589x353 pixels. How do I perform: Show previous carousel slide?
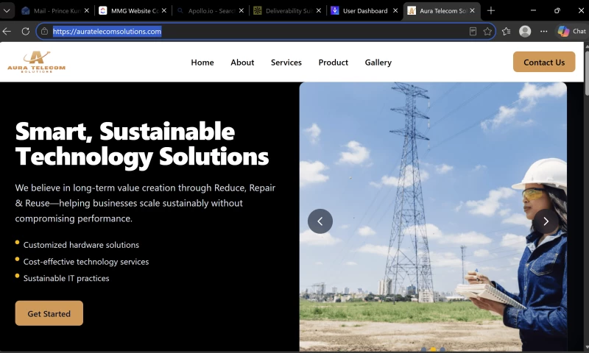320,221
